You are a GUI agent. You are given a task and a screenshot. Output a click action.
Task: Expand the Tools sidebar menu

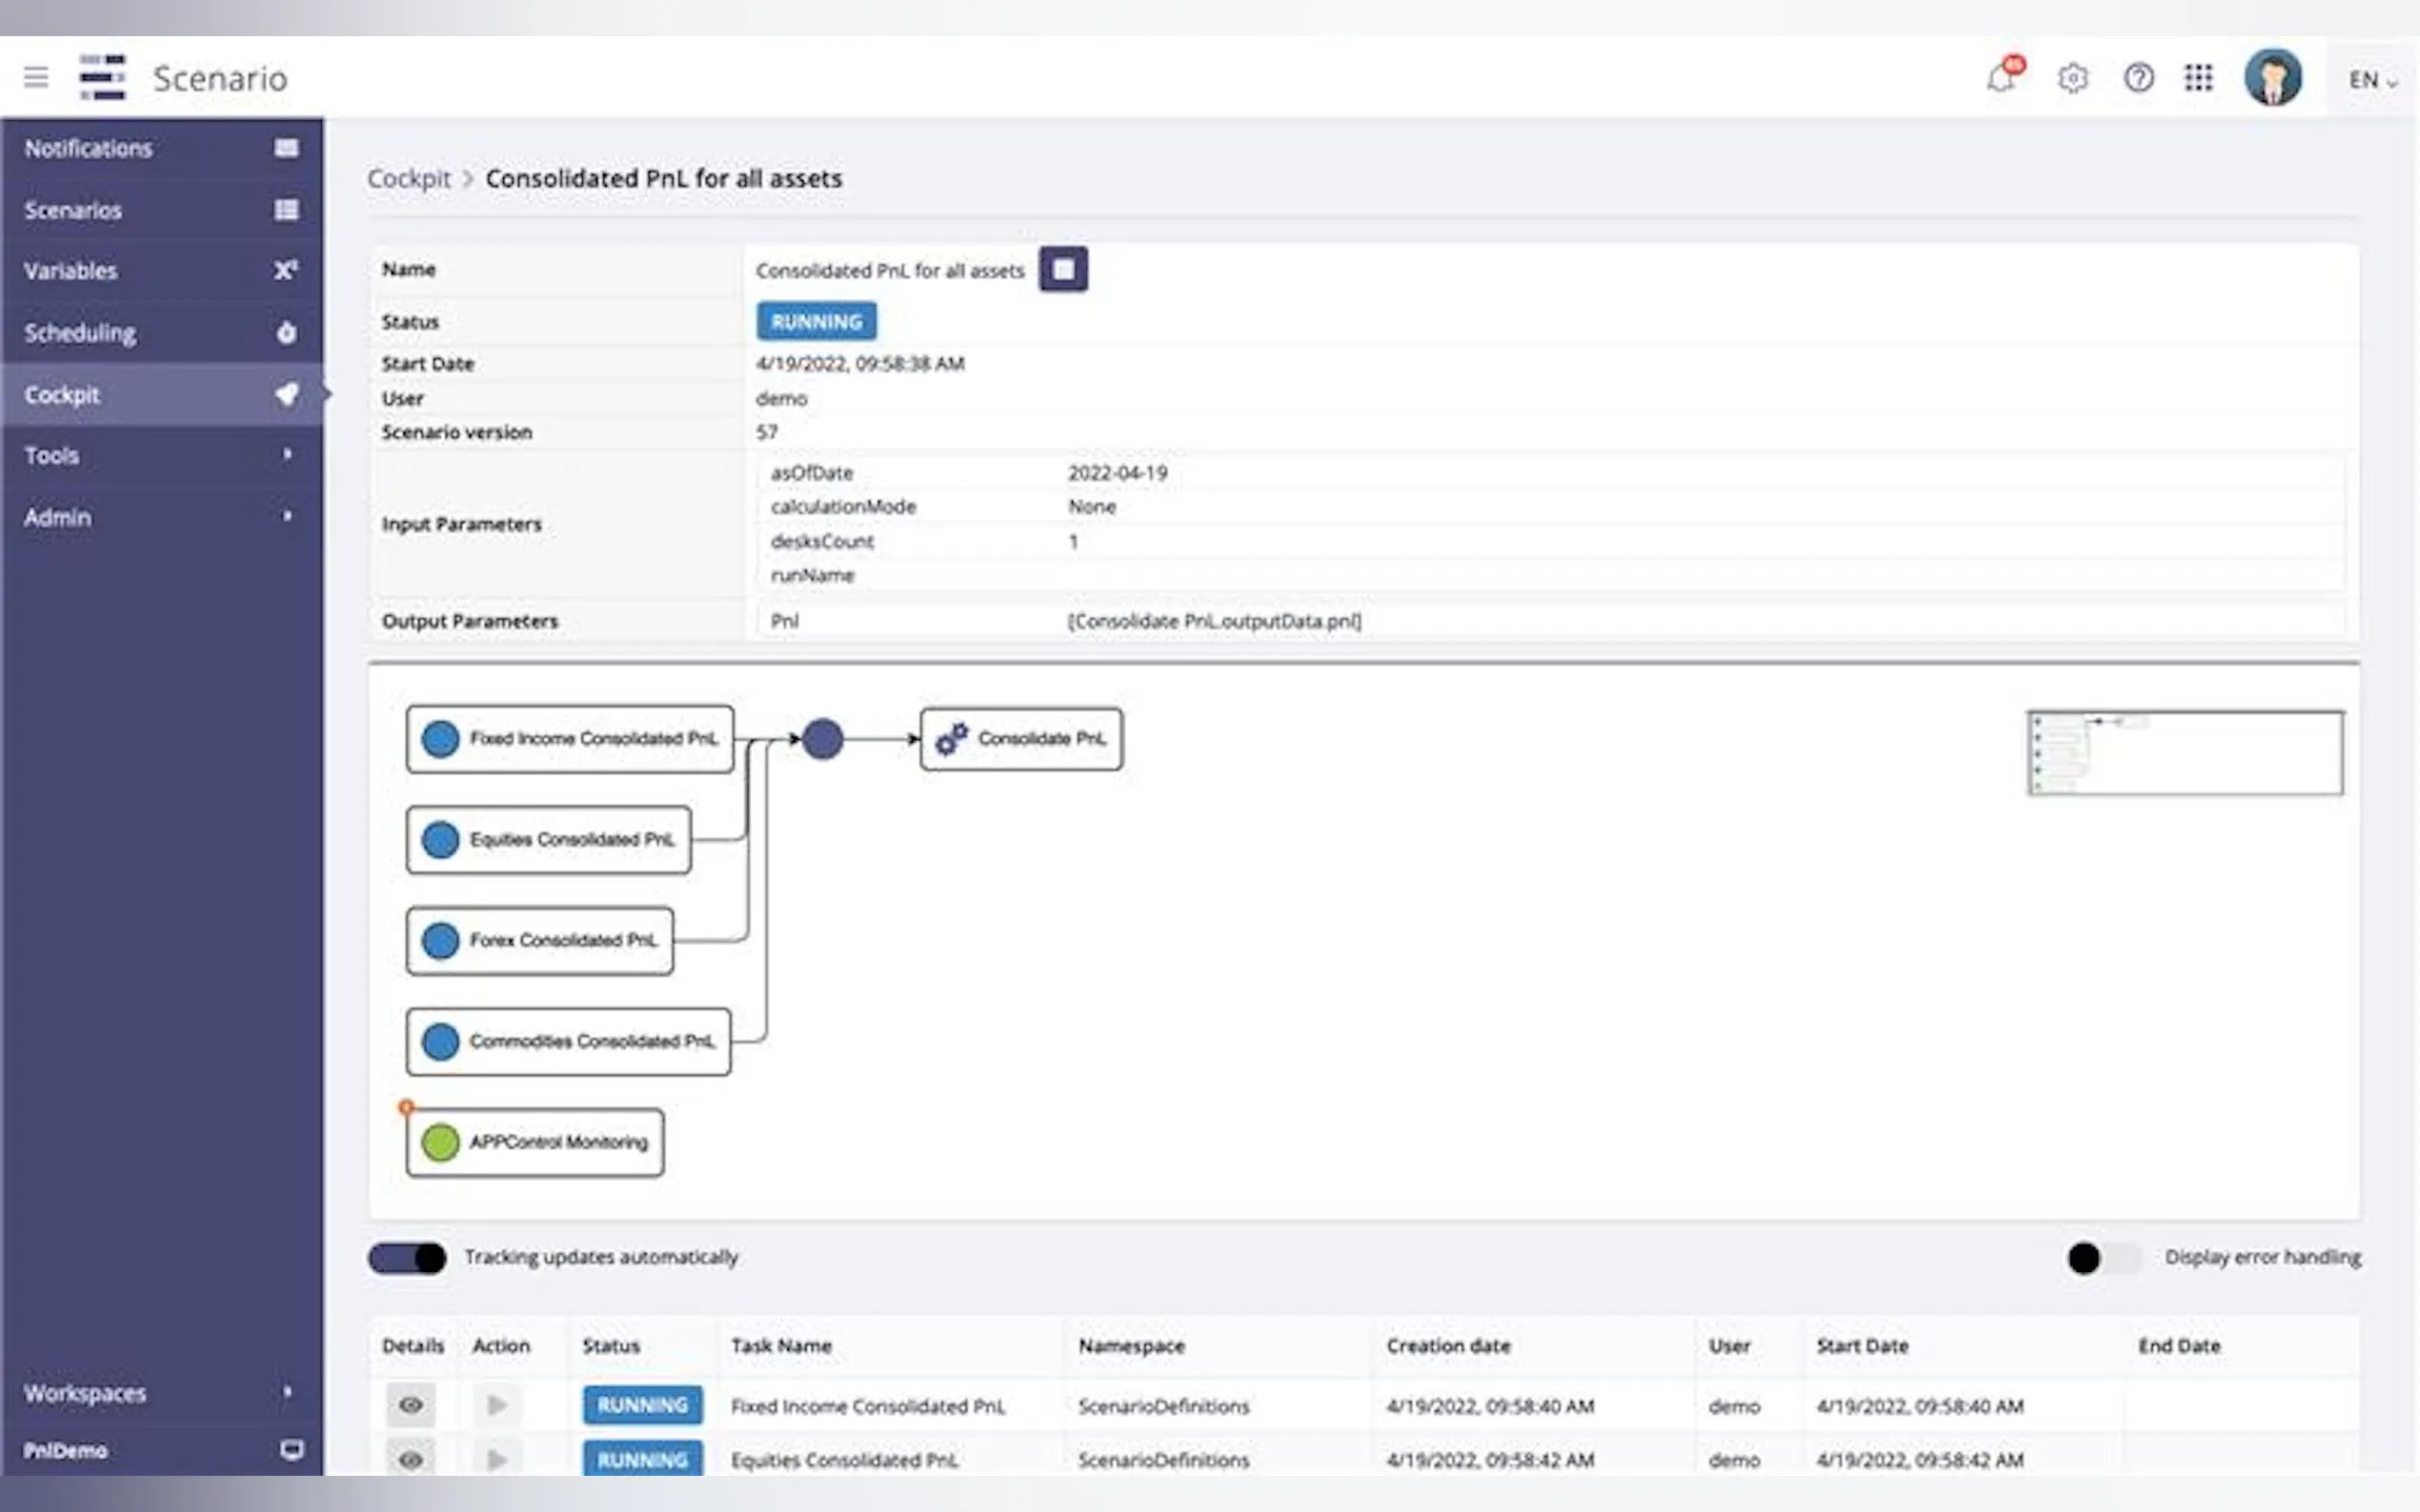[160, 456]
